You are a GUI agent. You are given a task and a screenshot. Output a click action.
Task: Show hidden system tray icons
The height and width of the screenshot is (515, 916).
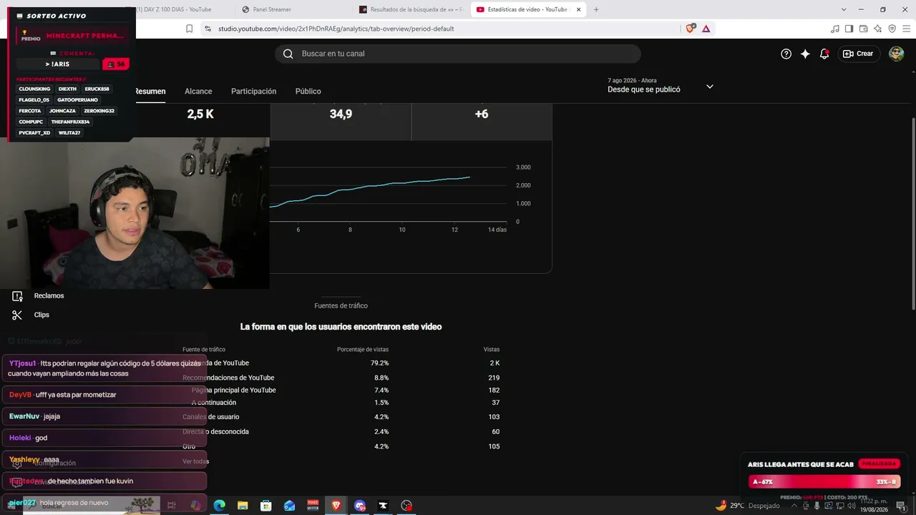click(x=794, y=506)
